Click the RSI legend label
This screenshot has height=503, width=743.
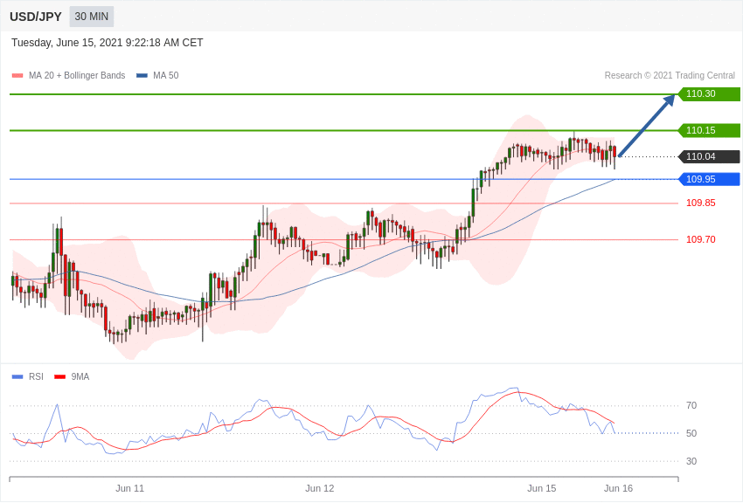click(x=36, y=376)
